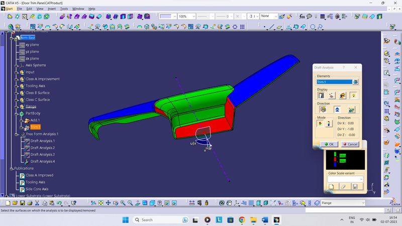Click the red color in scale legend

point(335,159)
